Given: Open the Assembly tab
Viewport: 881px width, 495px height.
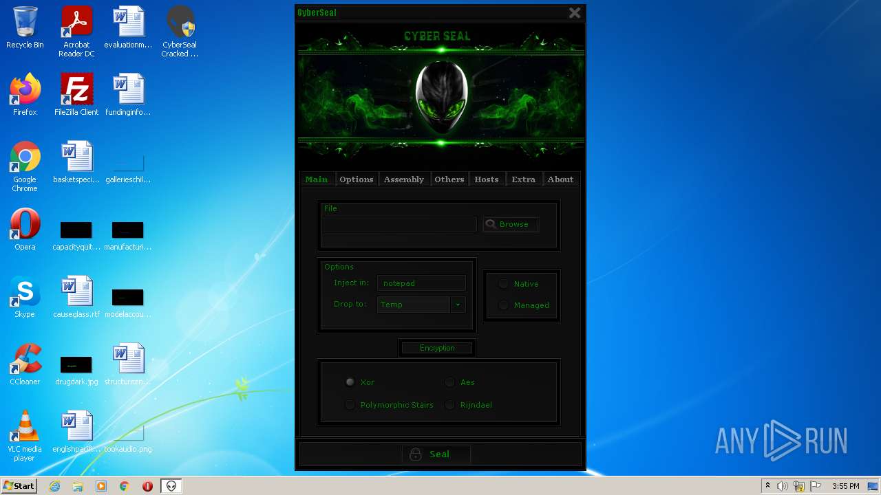Looking at the screenshot, I should [x=404, y=179].
